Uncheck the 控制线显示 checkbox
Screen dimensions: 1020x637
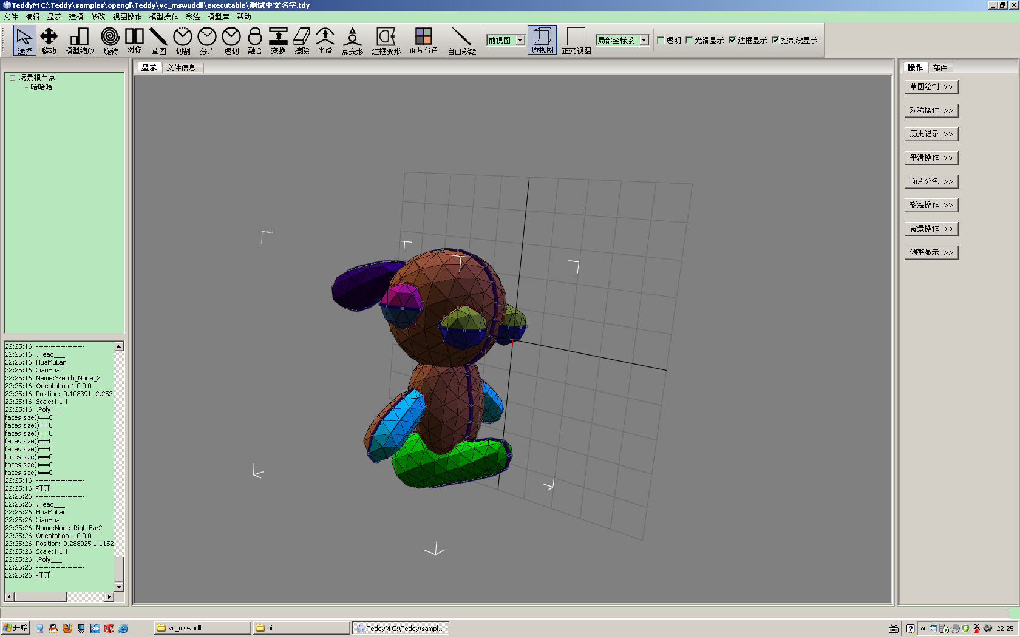pyautogui.click(x=775, y=41)
